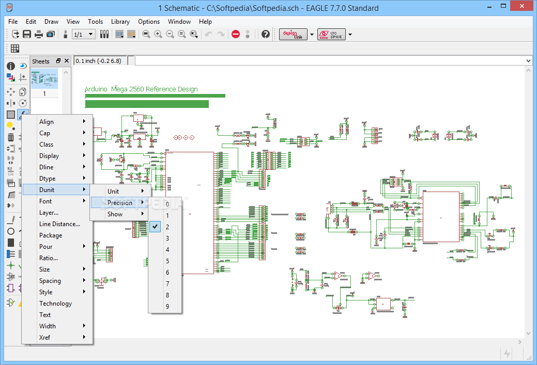Select the checked precision value 2

coord(165,227)
